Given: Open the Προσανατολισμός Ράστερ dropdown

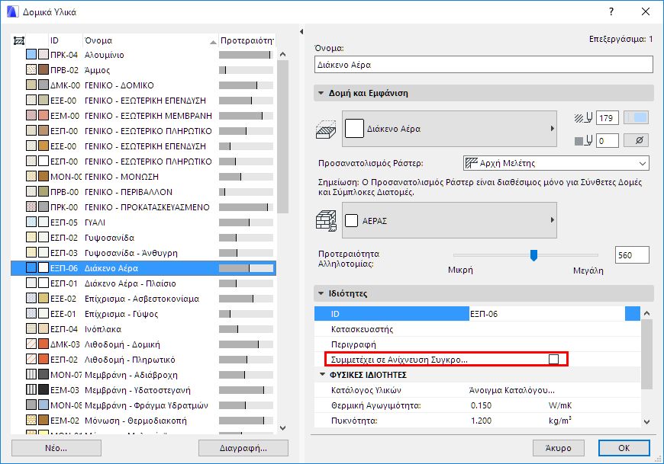Looking at the screenshot, I should [643, 162].
